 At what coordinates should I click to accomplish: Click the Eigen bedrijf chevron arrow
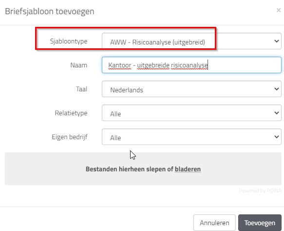point(276,137)
